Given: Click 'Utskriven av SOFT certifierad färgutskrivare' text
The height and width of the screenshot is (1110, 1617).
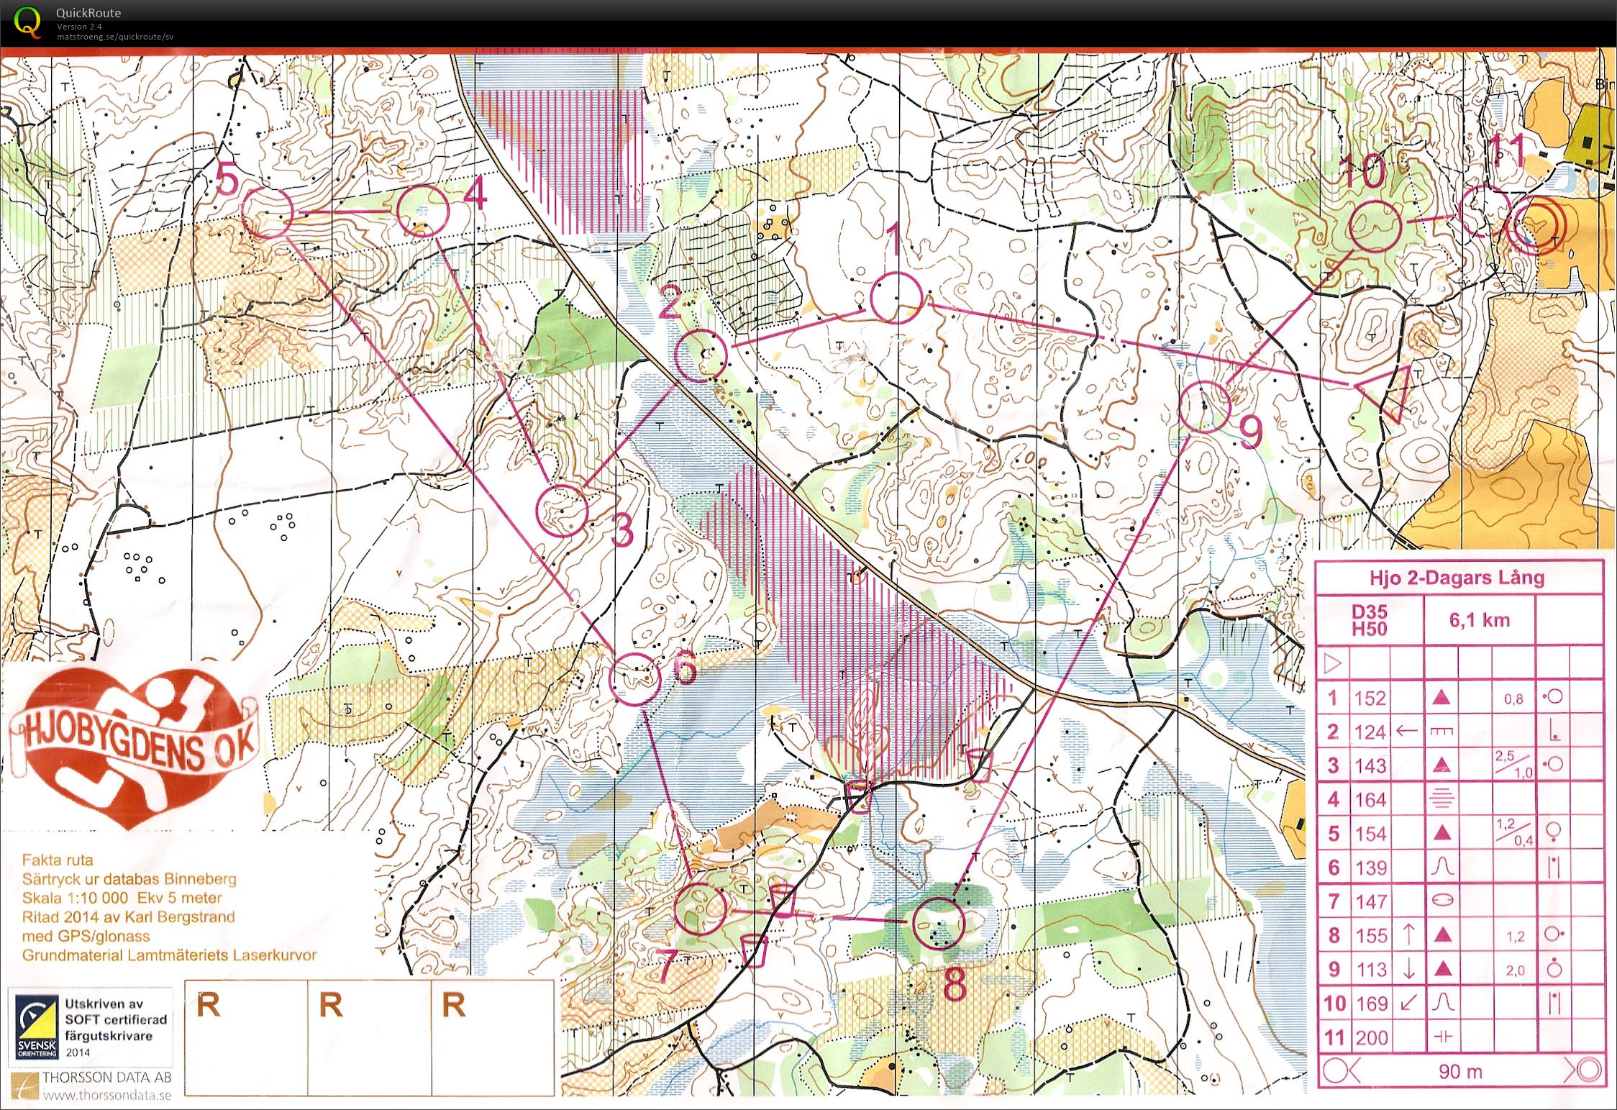Looking at the screenshot, I should (116, 1019).
